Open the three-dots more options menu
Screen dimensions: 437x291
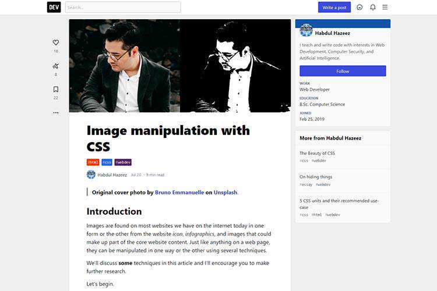pyautogui.click(x=56, y=113)
